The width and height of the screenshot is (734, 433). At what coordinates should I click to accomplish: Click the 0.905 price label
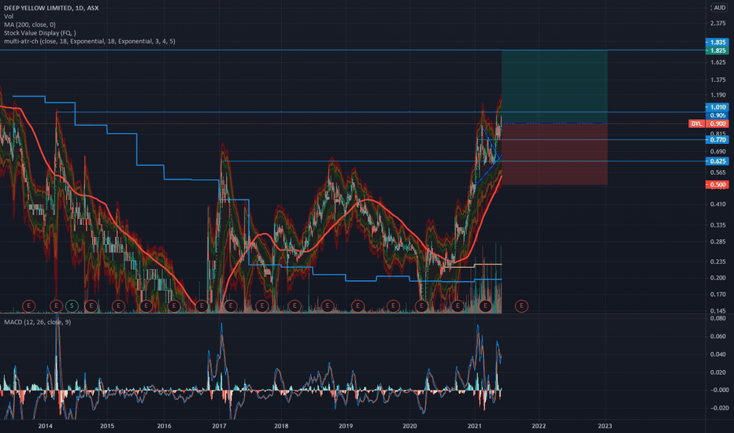coord(717,115)
